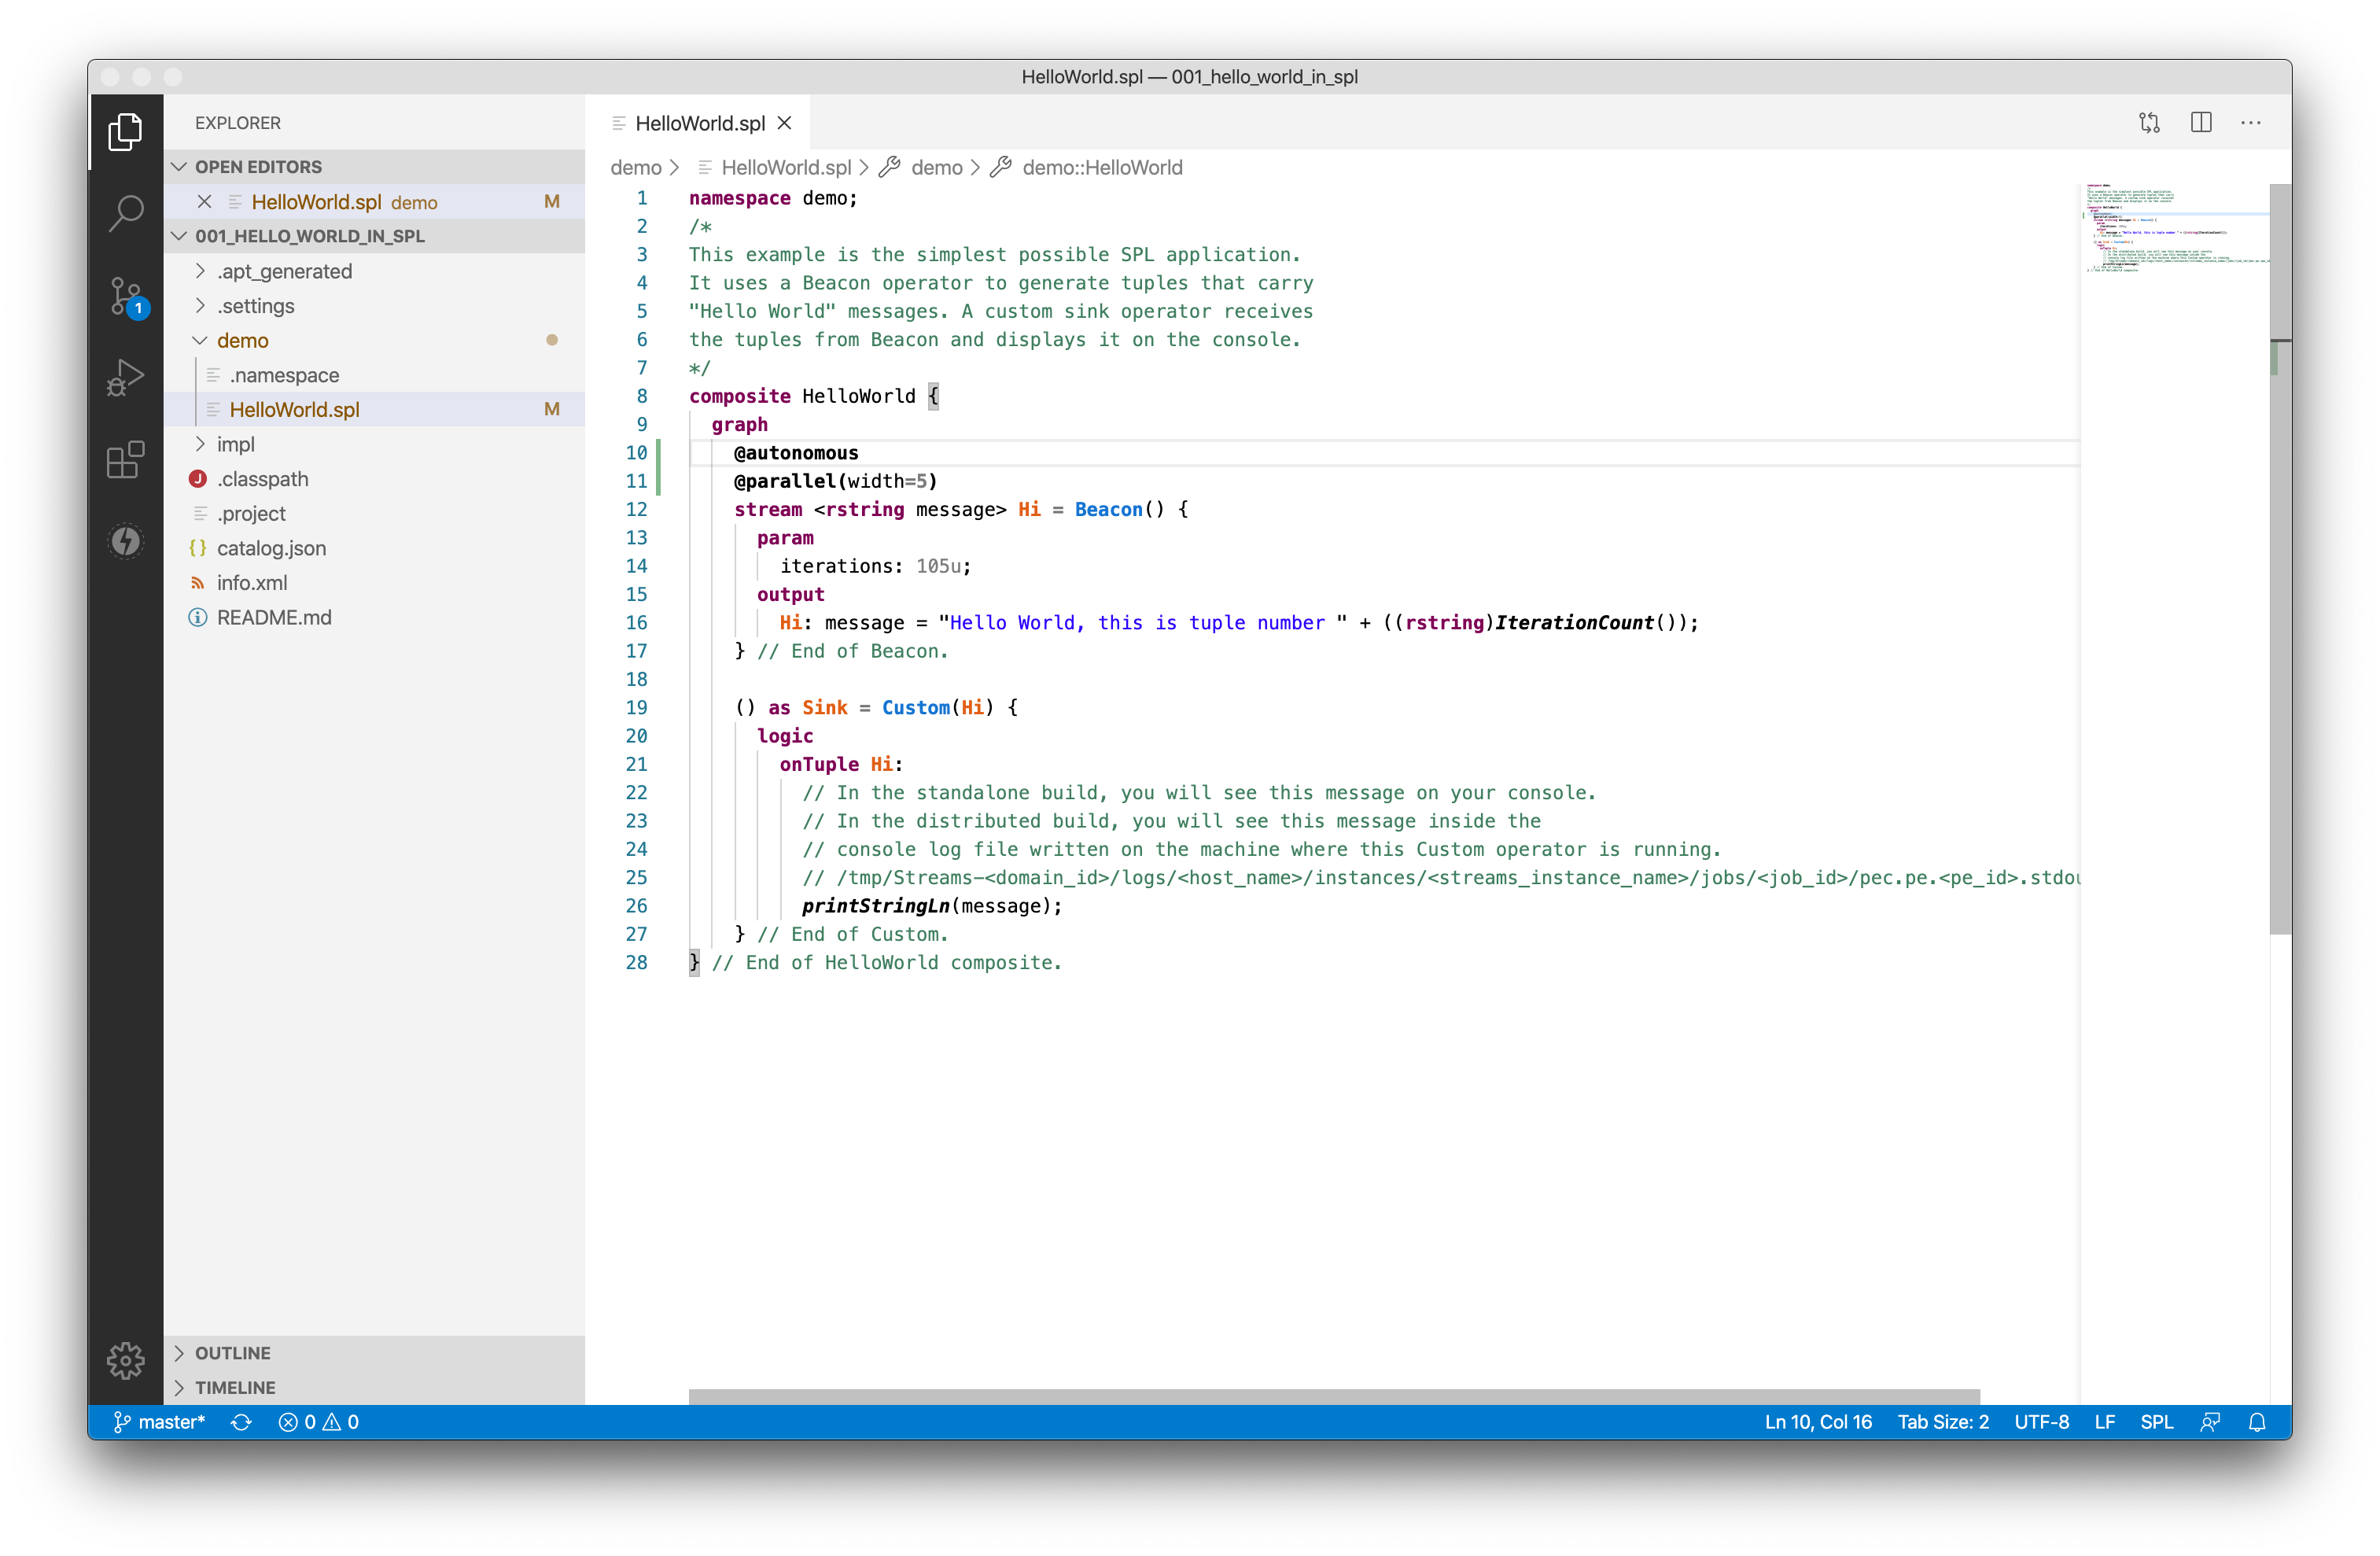Click the notifications bell icon
Image resolution: width=2380 pixels, height=1556 pixels.
[x=2257, y=1421]
